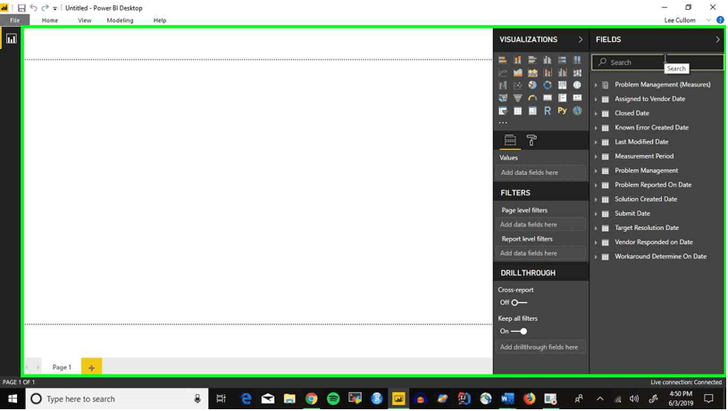Select the Area chart visual
Viewport: 728px width, 411px height.
click(518, 73)
